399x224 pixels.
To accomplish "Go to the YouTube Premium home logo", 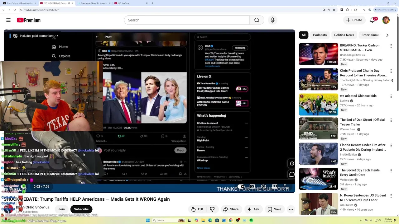I will 28,20.
